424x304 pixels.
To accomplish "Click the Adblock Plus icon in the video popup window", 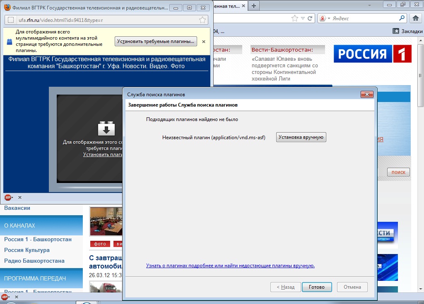I will click(x=7, y=197).
